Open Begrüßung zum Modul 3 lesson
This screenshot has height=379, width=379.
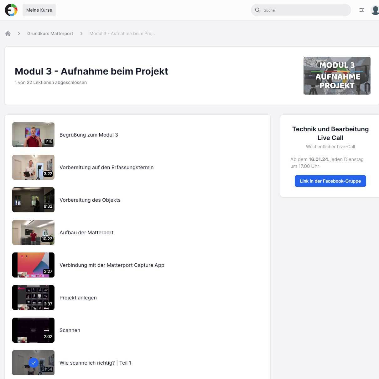pos(89,135)
